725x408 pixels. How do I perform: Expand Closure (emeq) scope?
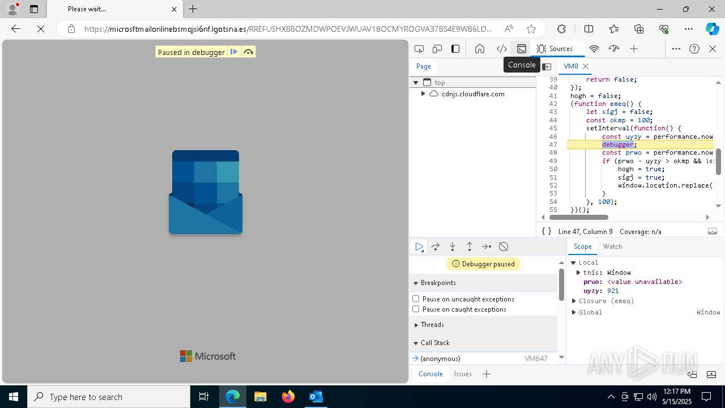tap(574, 301)
